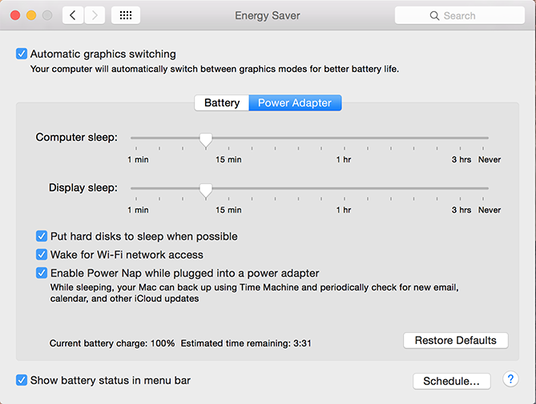
Task: Open the Schedule settings
Action: [x=451, y=381]
